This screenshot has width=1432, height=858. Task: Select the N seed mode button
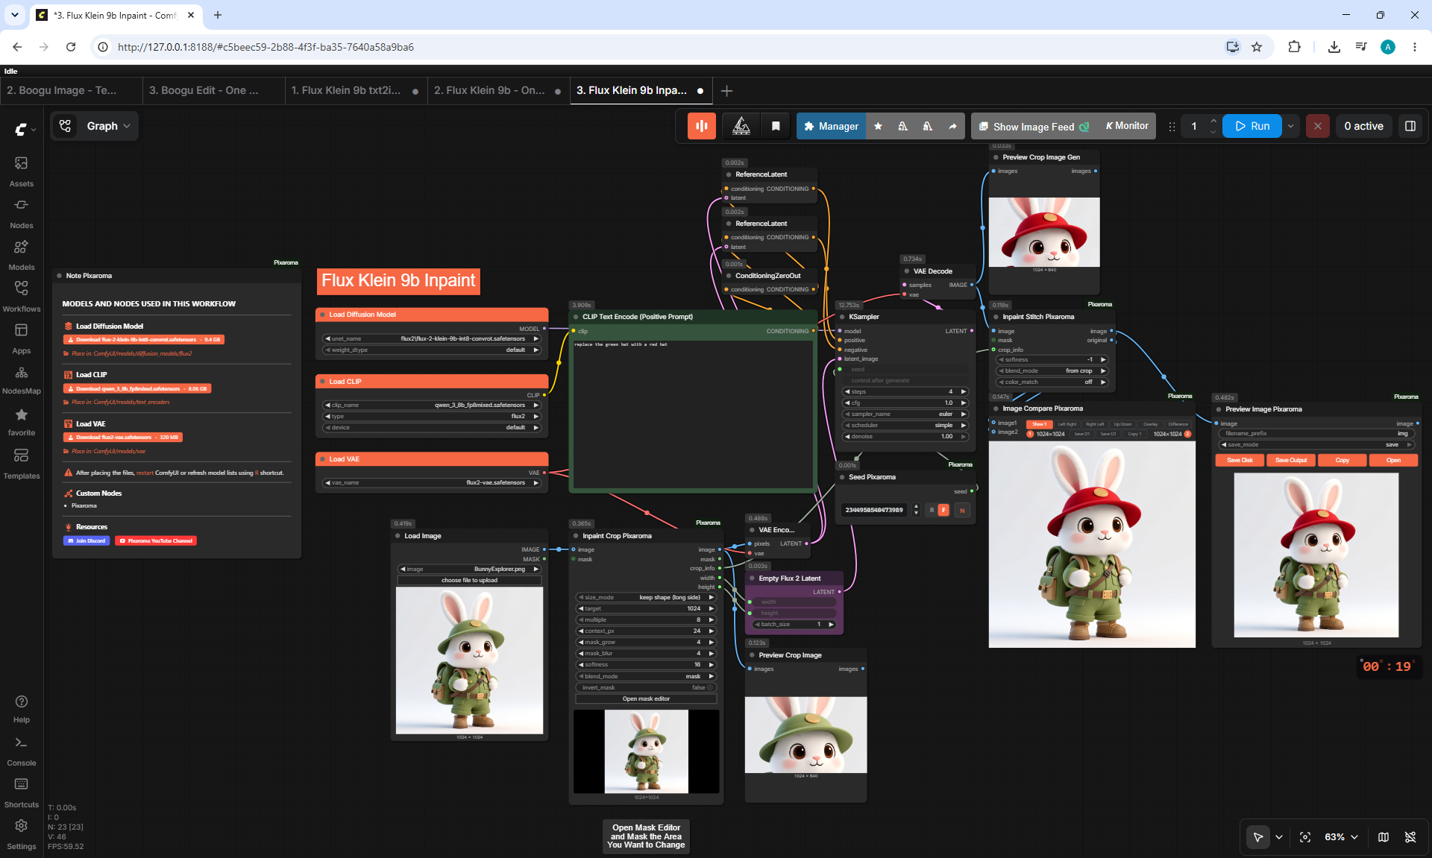coord(962,510)
